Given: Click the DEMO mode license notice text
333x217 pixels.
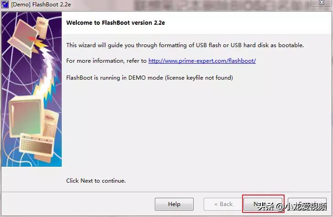Looking at the screenshot, I should tap(149, 78).
